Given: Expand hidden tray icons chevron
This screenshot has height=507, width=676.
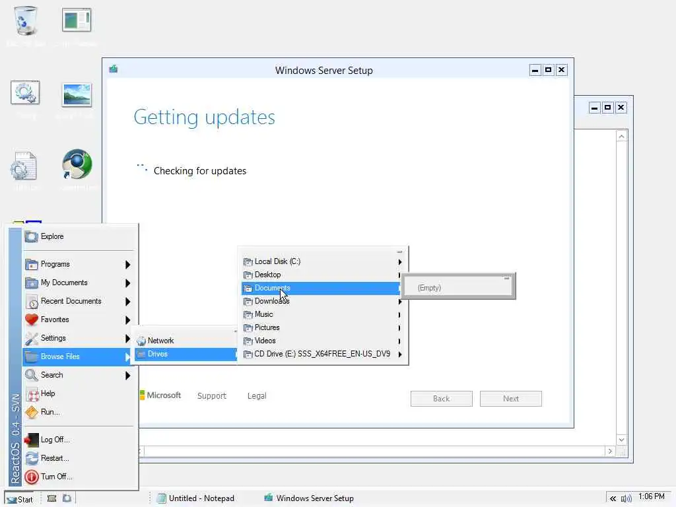Looking at the screenshot, I should [x=613, y=498].
